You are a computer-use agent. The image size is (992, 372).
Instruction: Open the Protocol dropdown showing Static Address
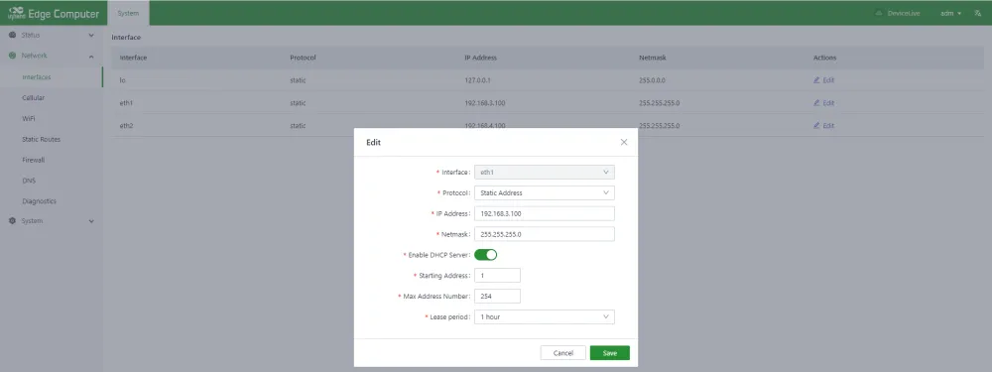point(544,193)
